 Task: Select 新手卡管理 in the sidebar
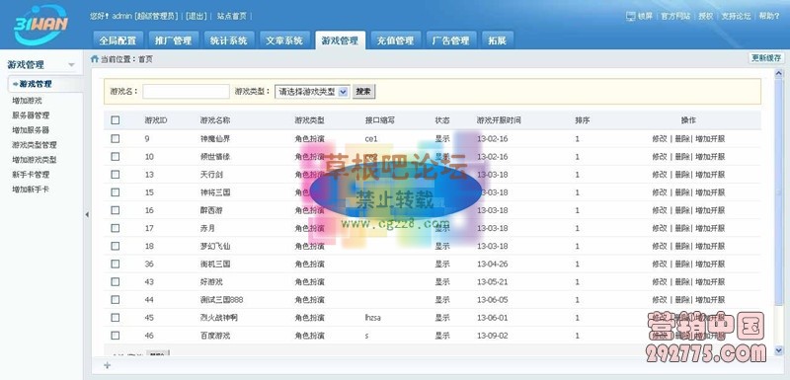[x=31, y=175]
